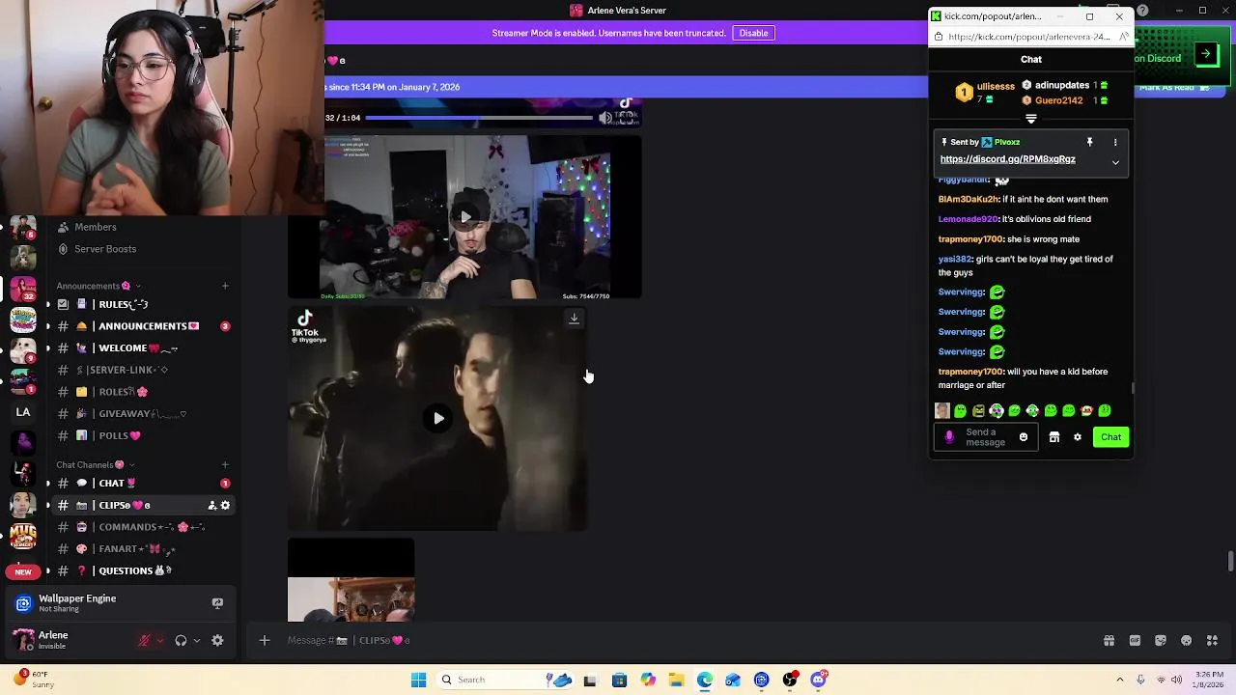
Task: Expand Kick leaderboard handle
Action: tap(1031, 120)
